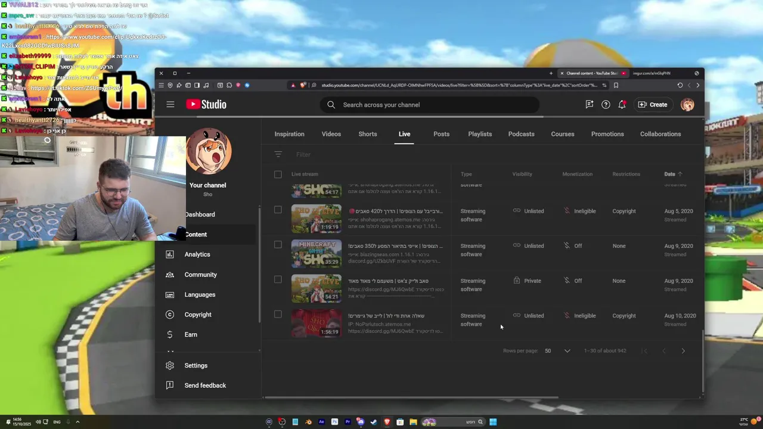Open the feedback notes icon beside help
The height and width of the screenshot is (429, 763).
click(590, 104)
